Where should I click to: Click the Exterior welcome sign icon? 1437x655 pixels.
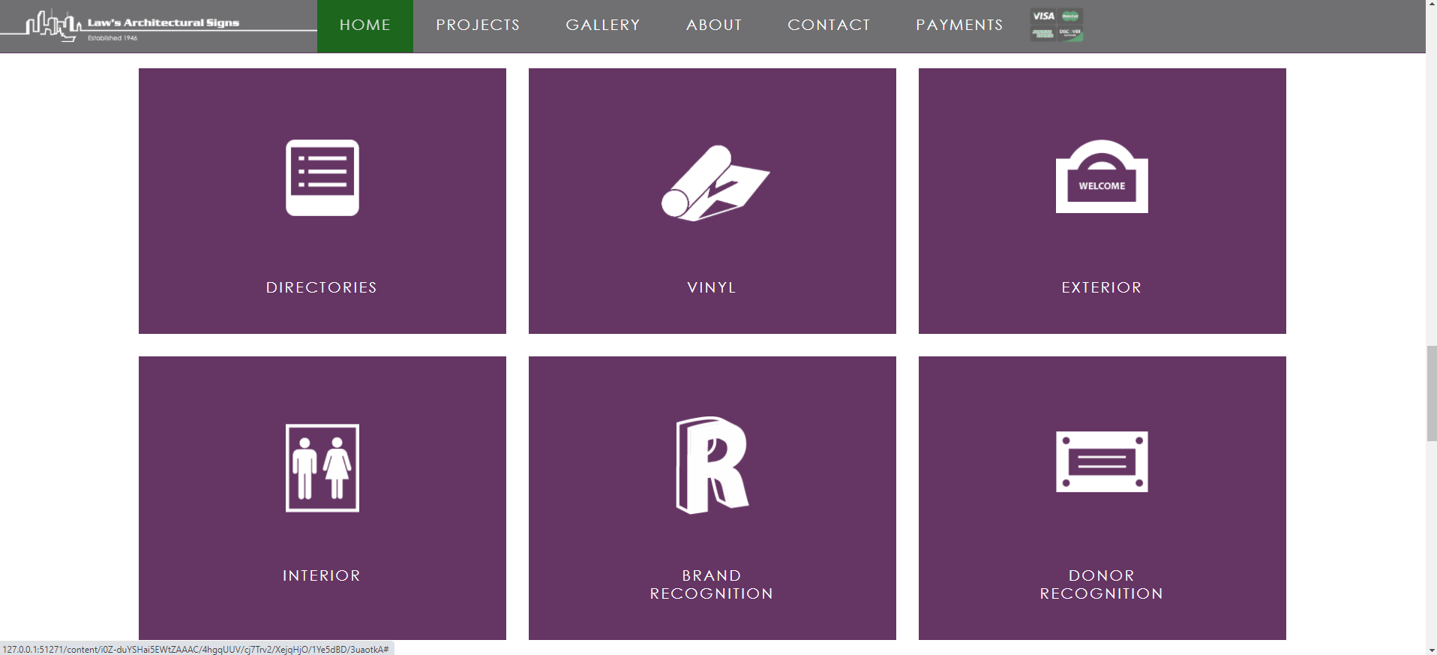(x=1102, y=176)
